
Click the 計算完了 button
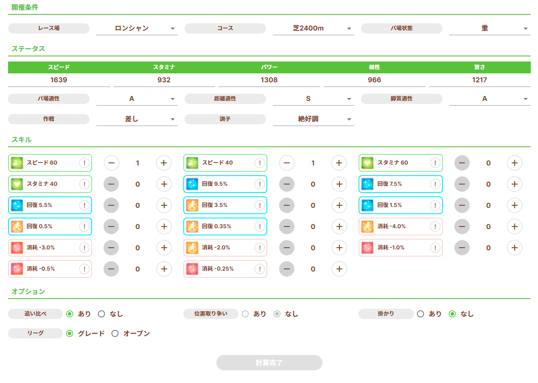[269, 363]
